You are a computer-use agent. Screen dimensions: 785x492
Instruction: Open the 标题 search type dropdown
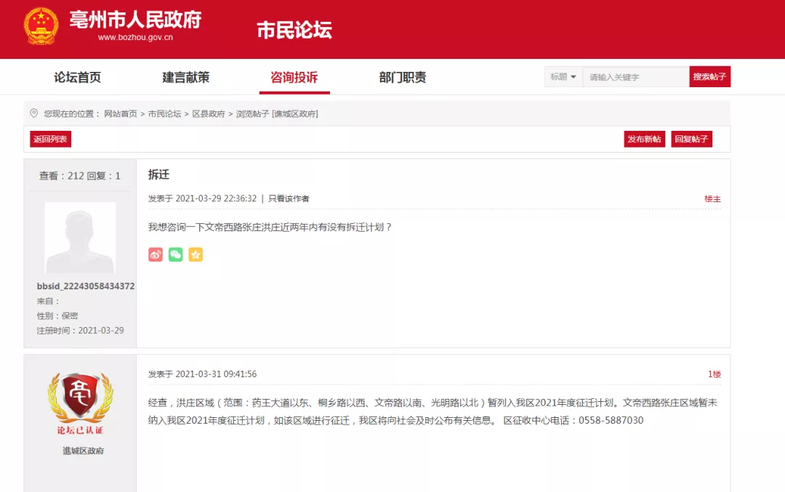pos(563,76)
